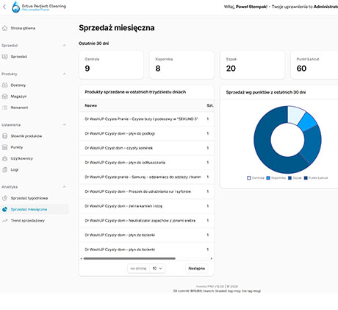338x310 pixels.
Task: Click the Sprzedaż cash icon in the sidebar
Action: 4,57
